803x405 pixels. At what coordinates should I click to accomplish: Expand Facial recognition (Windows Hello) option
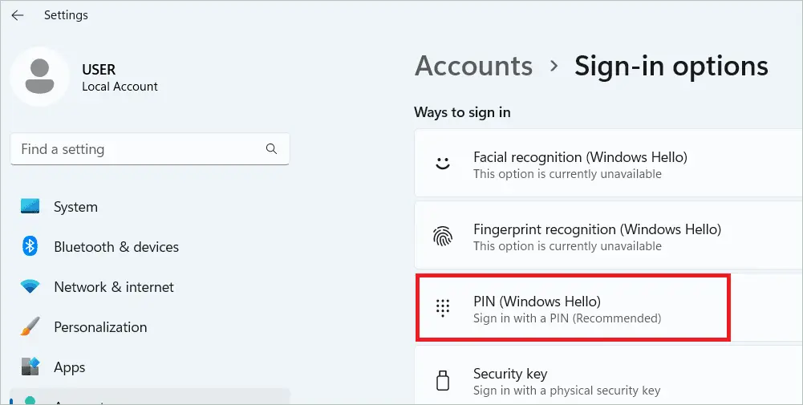[x=608, y=163]
